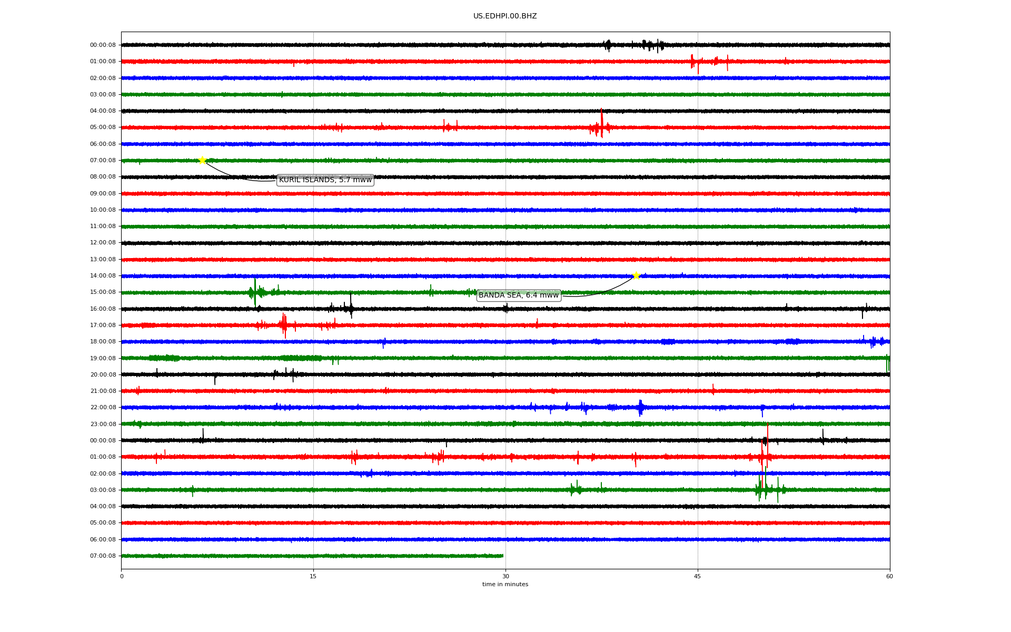This screenshot has width=1011, height=632.
Task: Click the 19:00:08 row label
Action: pos(103,359)
